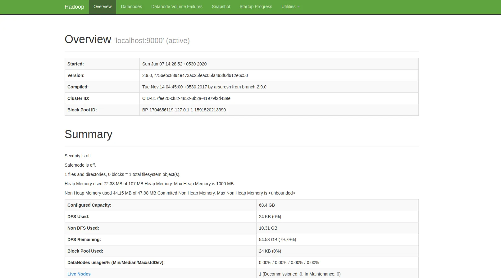Go to Datanode Volume Failures tab
The image size is (501, 278).
coord(177,7)
